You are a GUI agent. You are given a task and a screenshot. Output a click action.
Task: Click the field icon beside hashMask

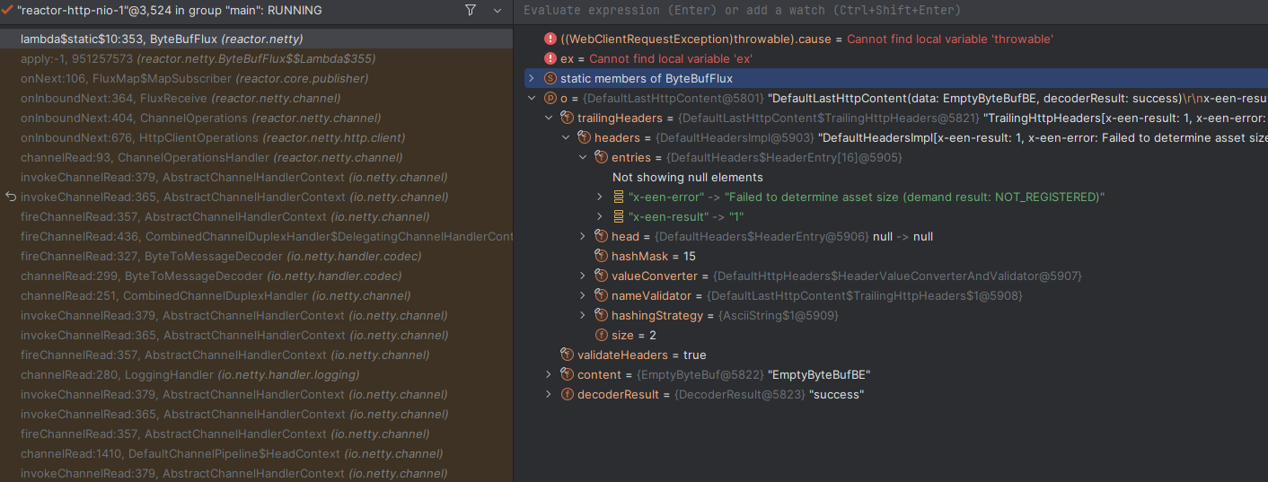tap(602, 257)
